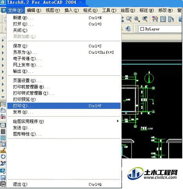Screen dimensions: 183x189
Task: Click the brush-shaped icon in left sidebar
Action: [x=3, y=151]
